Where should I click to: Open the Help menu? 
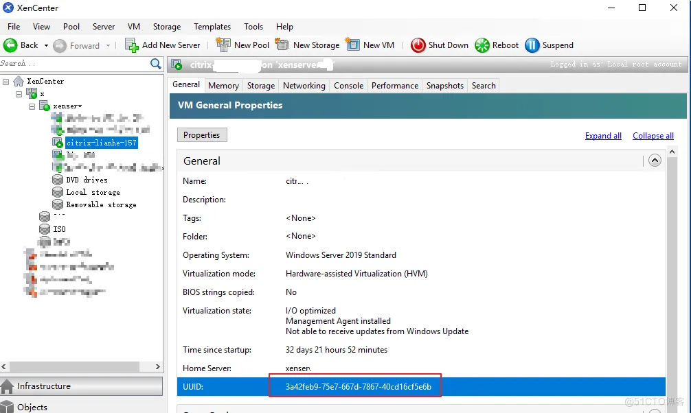[x=284, y=27]
